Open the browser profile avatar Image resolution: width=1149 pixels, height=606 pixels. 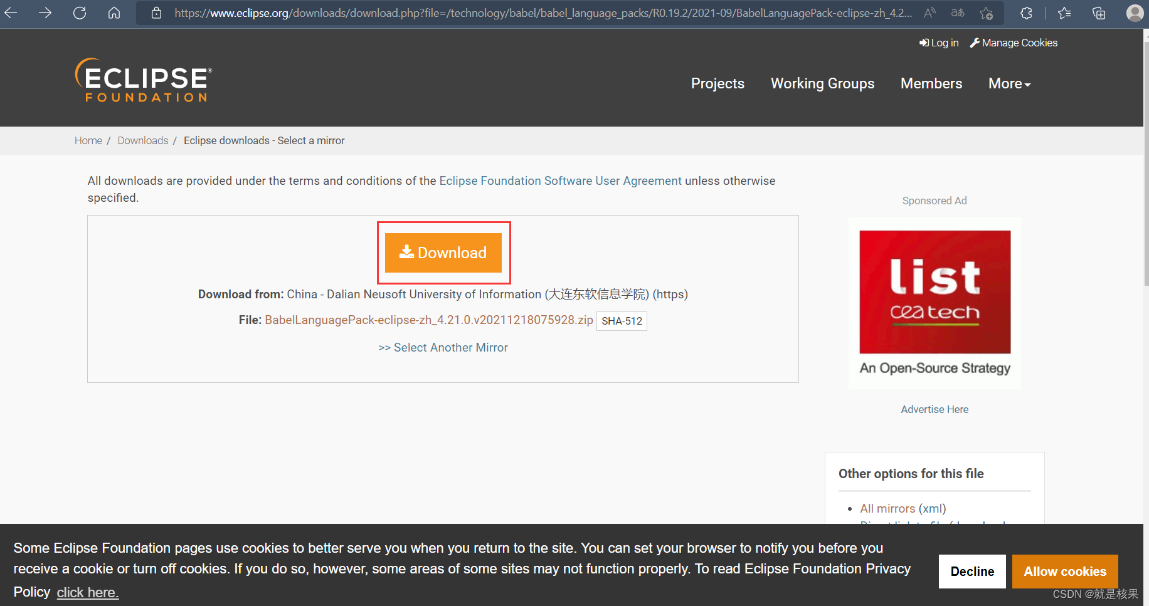coord(1135,13)
